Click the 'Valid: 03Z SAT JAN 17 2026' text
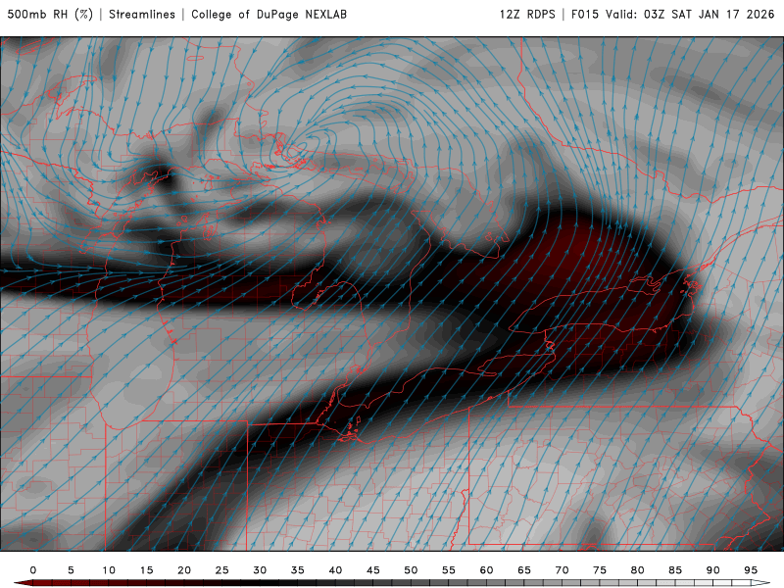This screenshot has height=588, width=784. [x=690, y=15]
